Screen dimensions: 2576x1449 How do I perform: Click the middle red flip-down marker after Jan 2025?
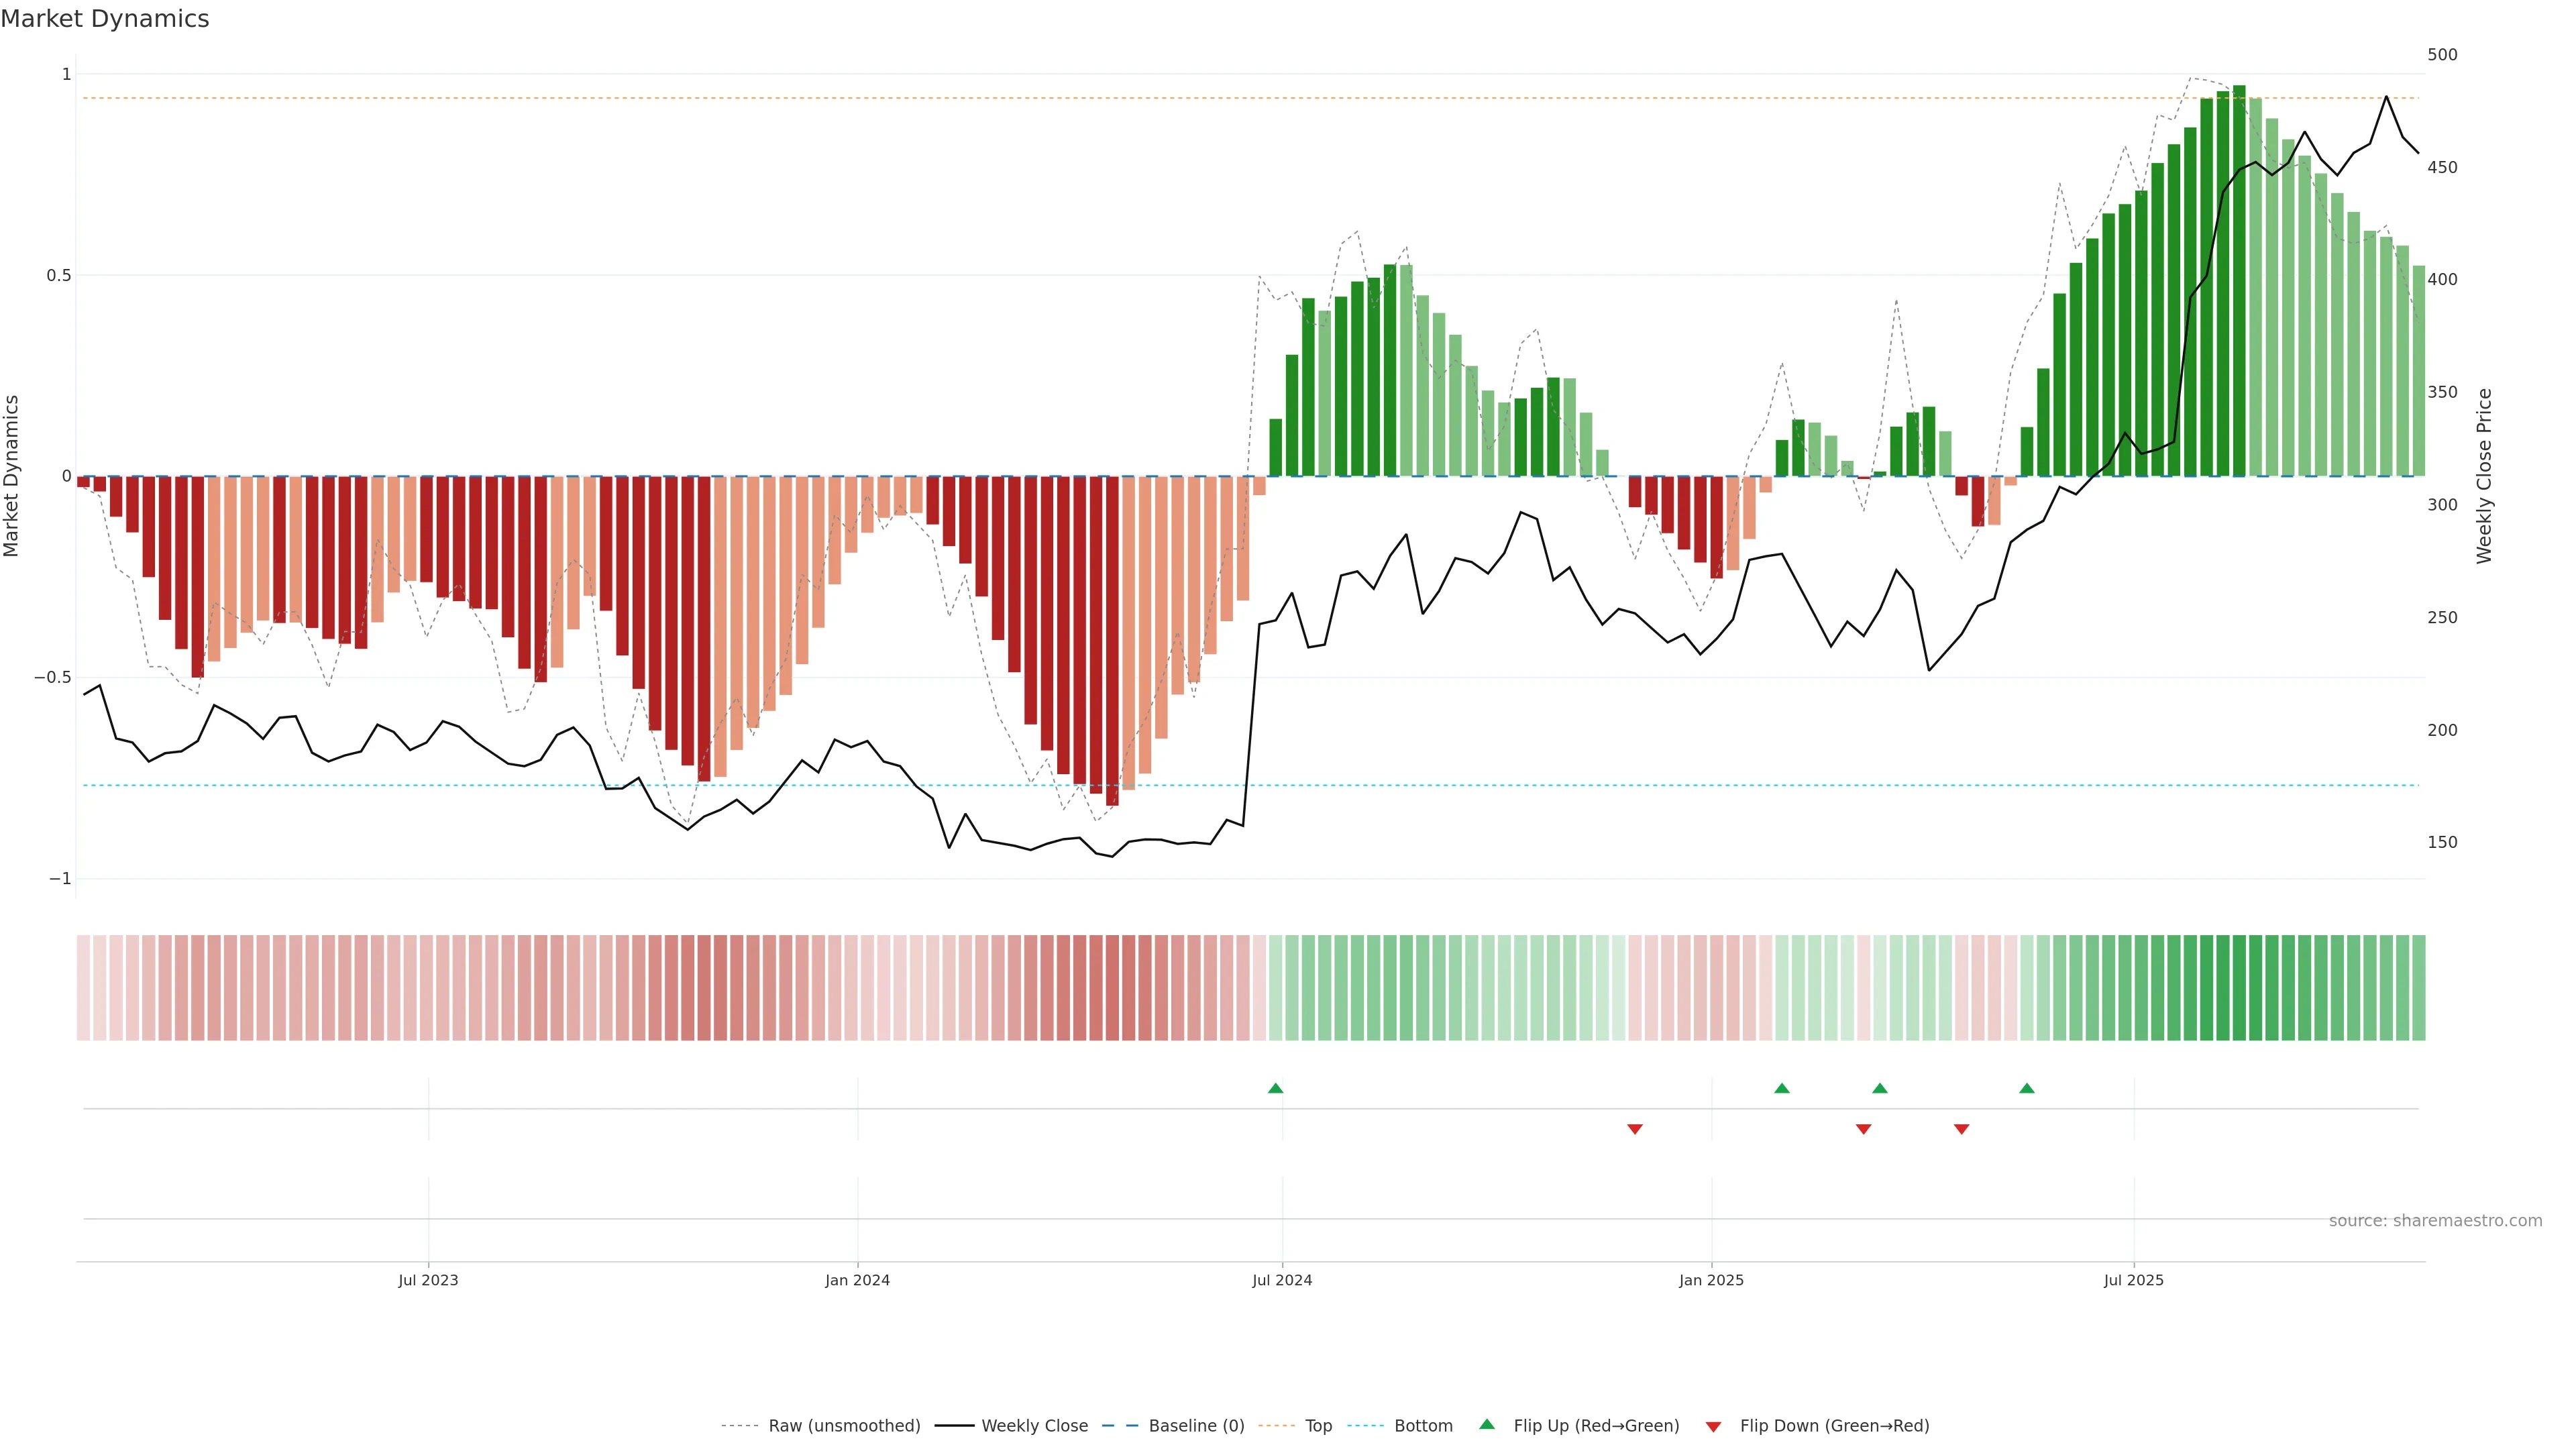click(1864, 1129)
